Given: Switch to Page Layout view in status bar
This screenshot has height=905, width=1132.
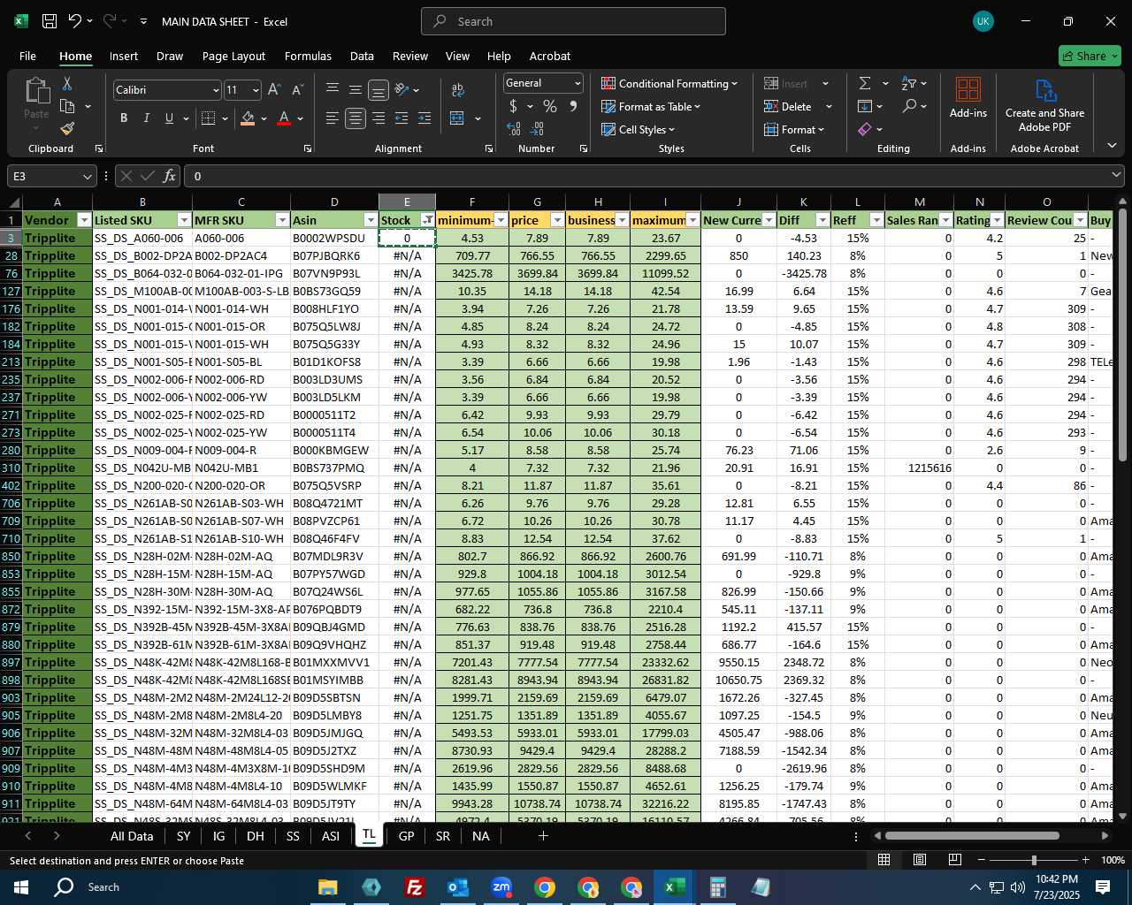Looking at the screenshot, I should click(920, 860).
